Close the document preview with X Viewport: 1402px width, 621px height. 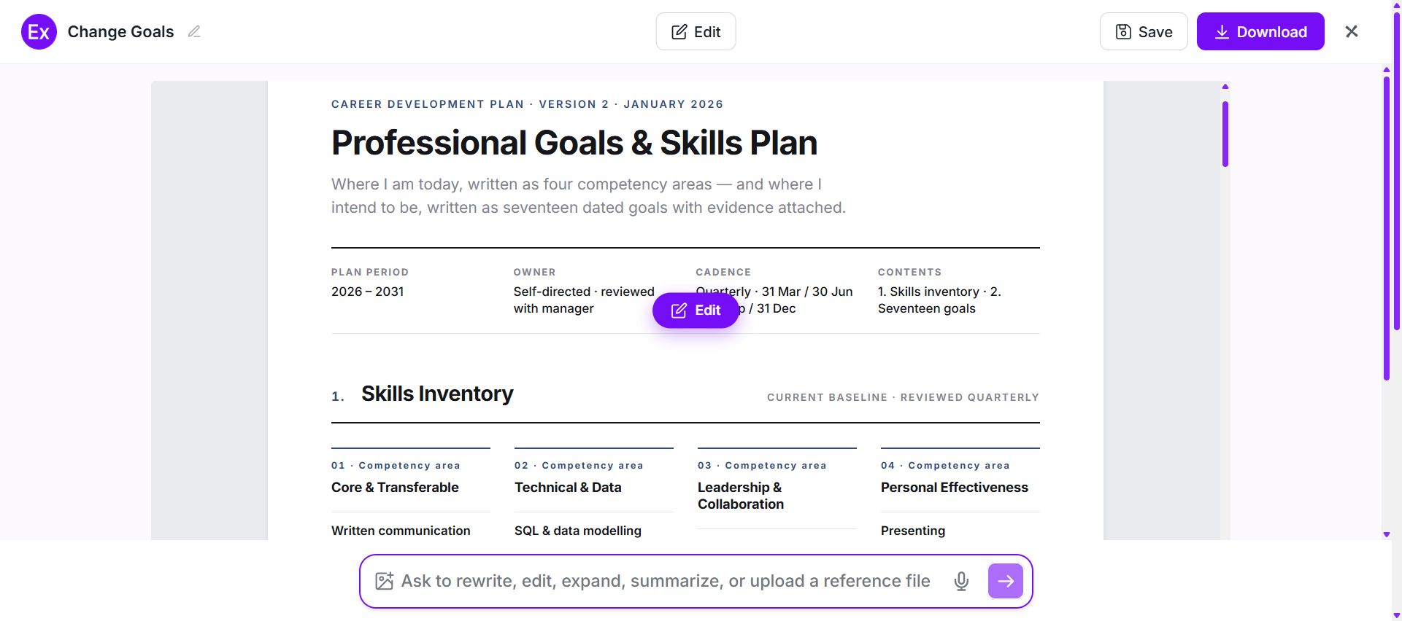1352,31
